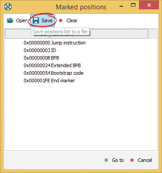
Task: Click the red Clear dot icon
Action: [x=61, y=20]
